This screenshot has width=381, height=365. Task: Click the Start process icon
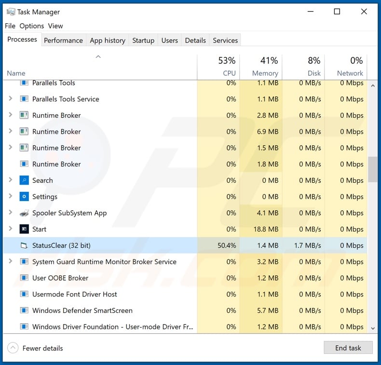point(24,229)
